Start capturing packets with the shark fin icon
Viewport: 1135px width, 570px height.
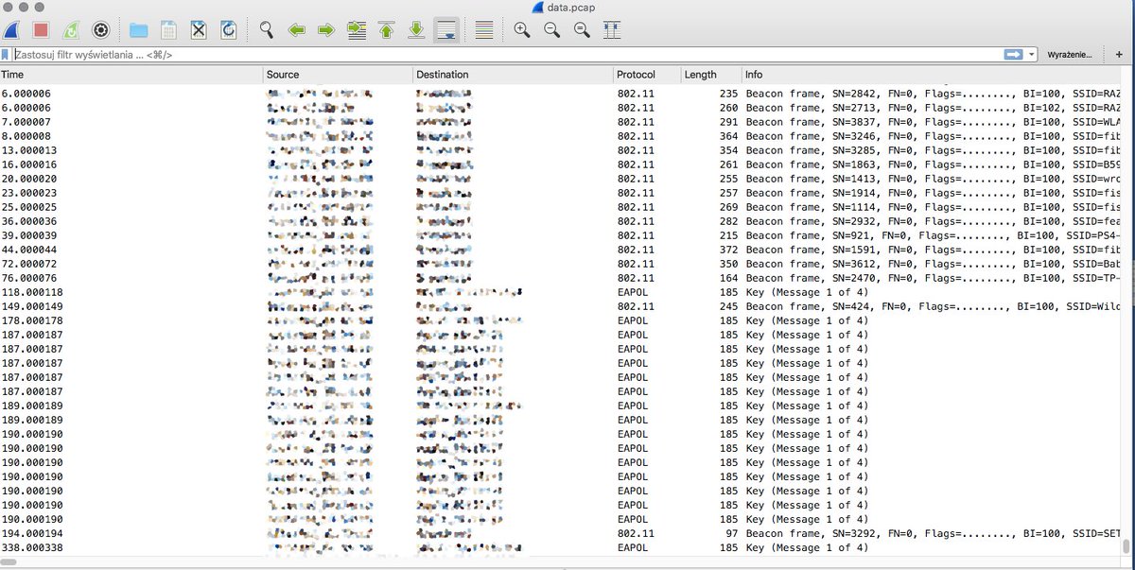point(13,30)
